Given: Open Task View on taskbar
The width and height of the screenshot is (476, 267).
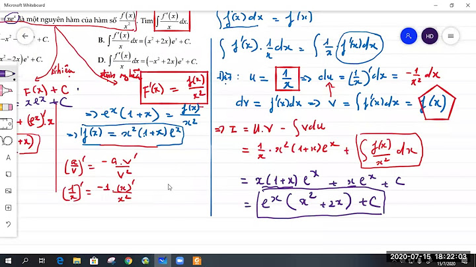Looking at the screenshot, I should pyautogui.click(x=42, y=260).
